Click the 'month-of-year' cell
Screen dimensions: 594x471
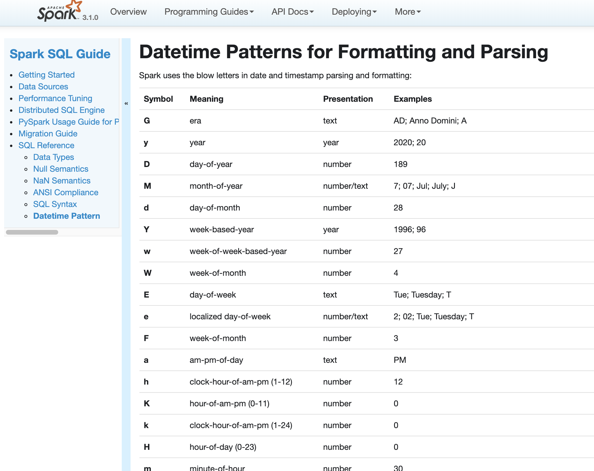click(216, 186)
